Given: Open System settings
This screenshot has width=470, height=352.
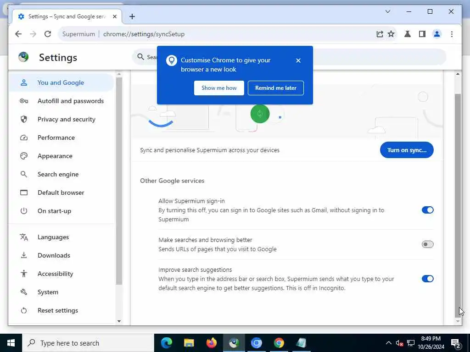Looking at the screenshot, I should [62, 292].
